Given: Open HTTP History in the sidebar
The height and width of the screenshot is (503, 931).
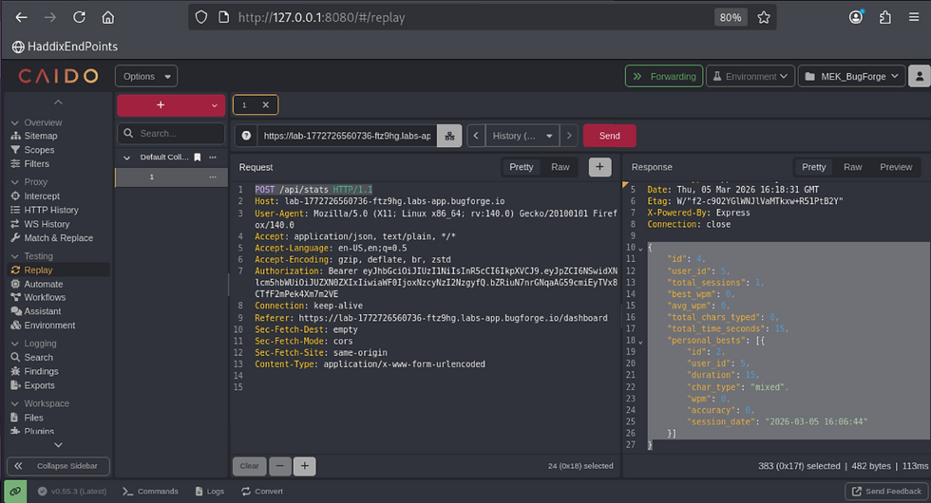Looking at the screenshot, I should pyautogui.click(x=51, y=210).
